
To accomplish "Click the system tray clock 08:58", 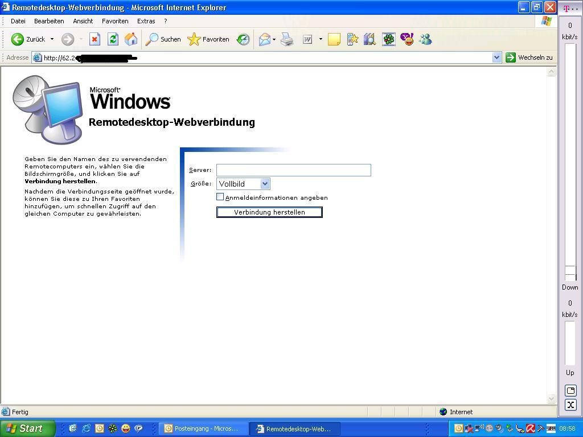I will point(567,428).
